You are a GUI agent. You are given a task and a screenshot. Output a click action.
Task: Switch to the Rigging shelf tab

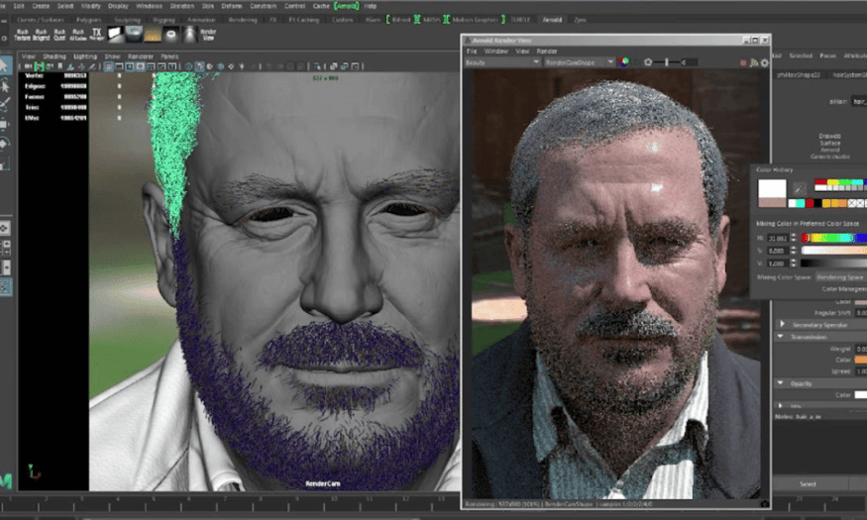click(163, 20)
